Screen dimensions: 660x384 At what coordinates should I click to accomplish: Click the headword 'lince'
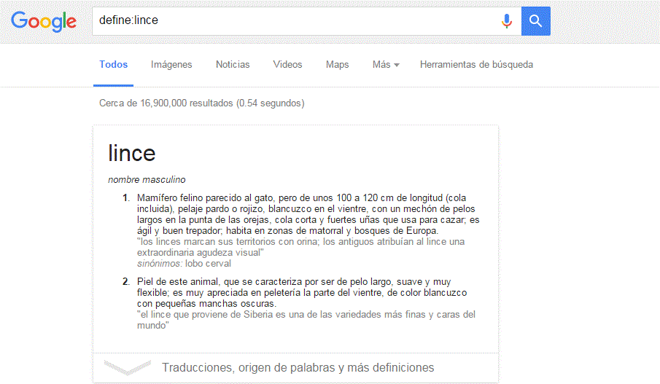132,153
